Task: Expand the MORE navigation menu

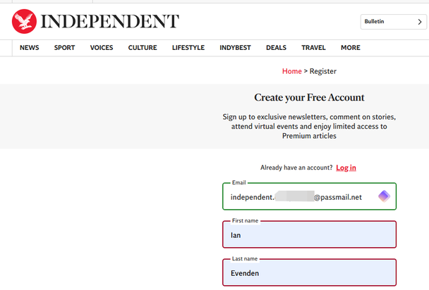Action: [x=350, y=48]
